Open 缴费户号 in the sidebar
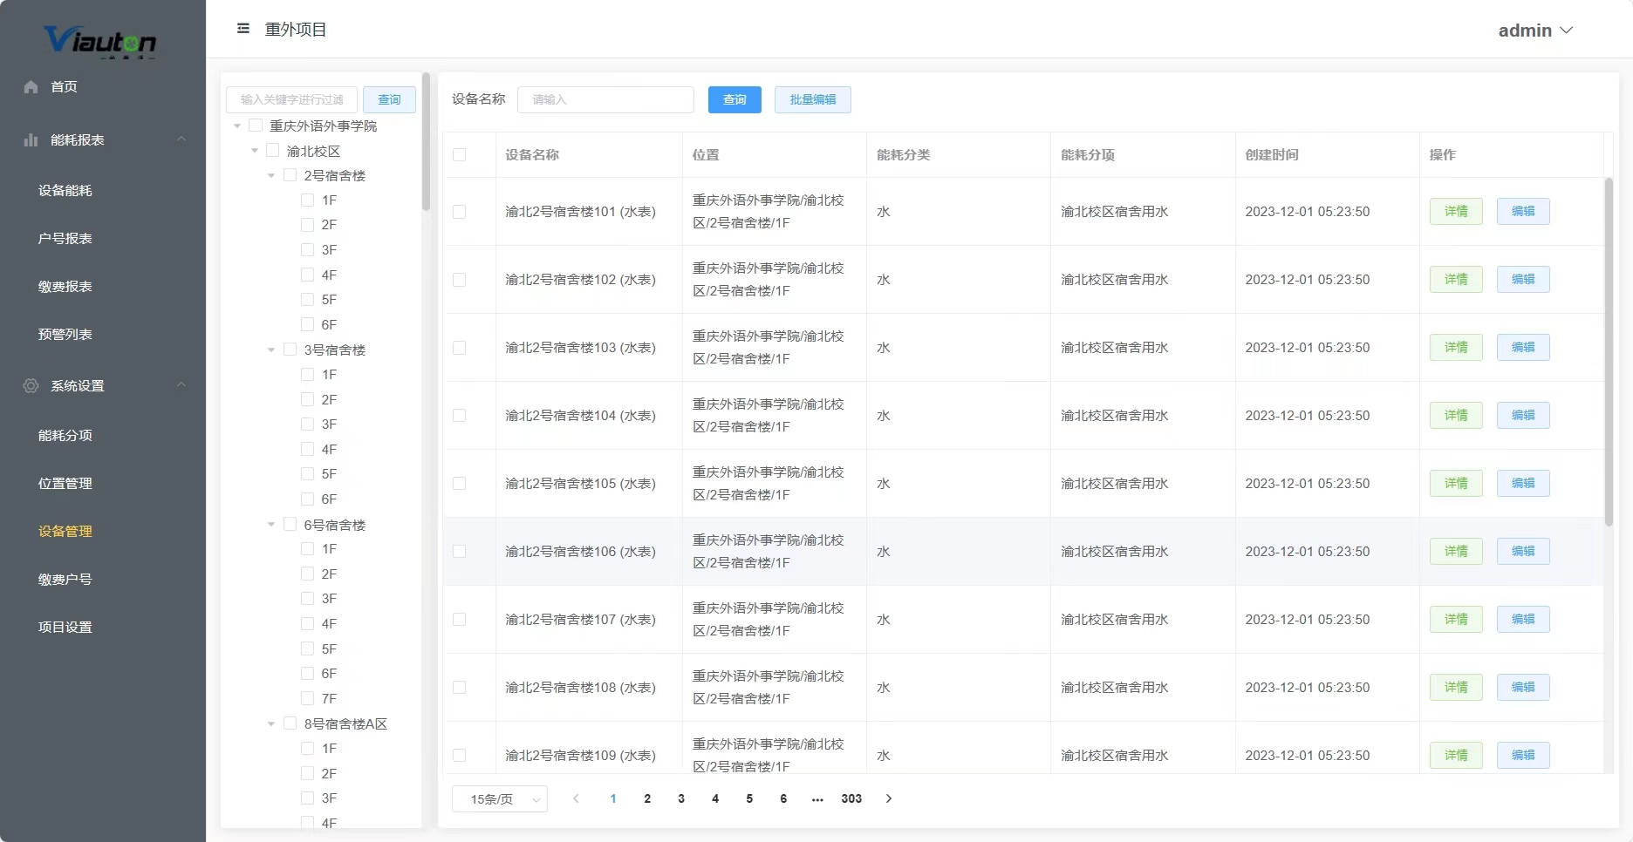Image resolution: width=1633 pixels, height=842 pixels. pos(65,579)
